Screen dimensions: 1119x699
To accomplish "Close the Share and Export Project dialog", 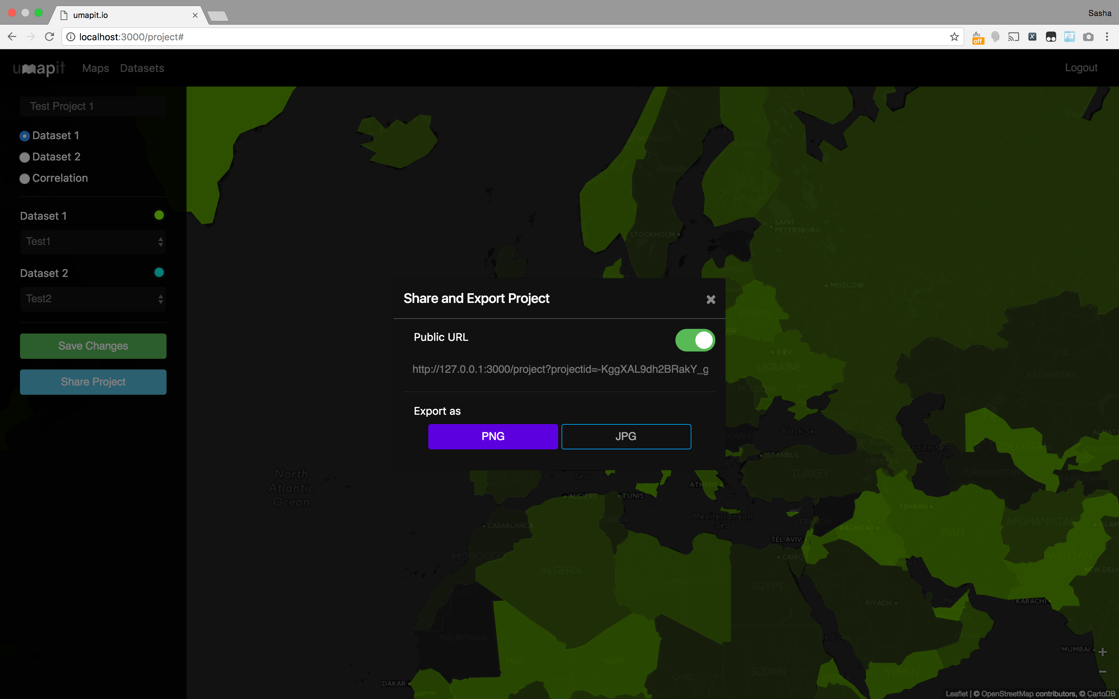I will [711, 300].
